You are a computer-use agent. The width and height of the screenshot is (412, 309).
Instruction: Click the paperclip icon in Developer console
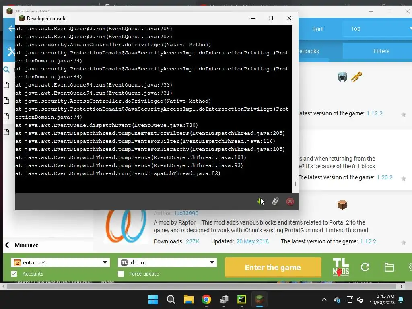pyautogui.click(x=275, y=201)
